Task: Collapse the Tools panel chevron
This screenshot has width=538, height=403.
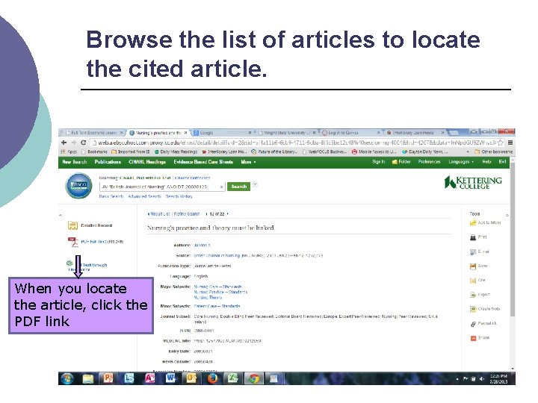Action: coord(507,215)
